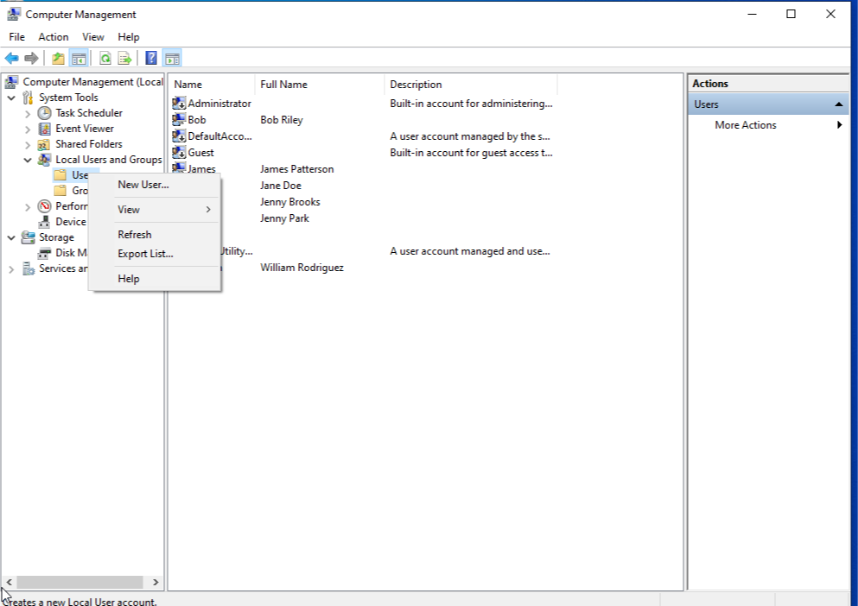This screenshot has height=606, width=858.
Task: Select Computer Management (Local) root node
Action: (92, 82)
